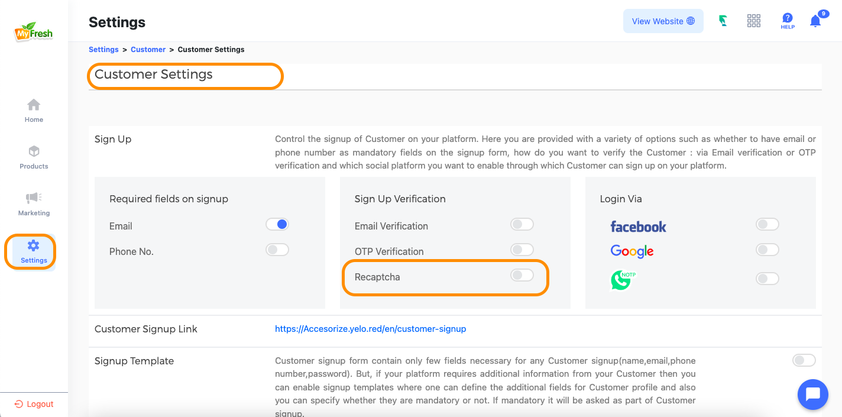Screen dimensions: 842x417
Task: Enable the Phone No. toggle
Action: click(277, 250)
